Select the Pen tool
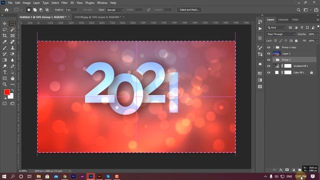320x180 pixels. [x=12, y=66]
